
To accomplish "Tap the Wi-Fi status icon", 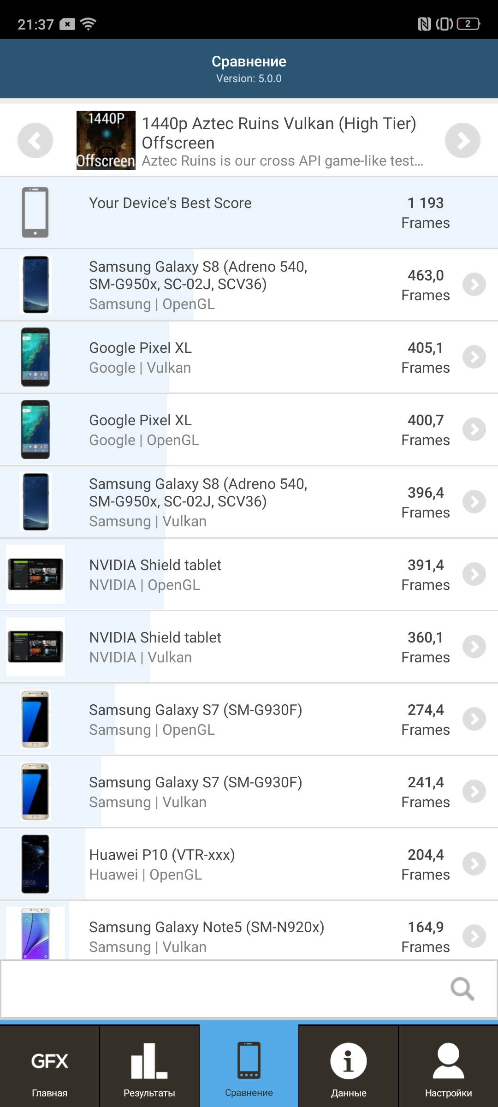I will [x=88, y=24].
